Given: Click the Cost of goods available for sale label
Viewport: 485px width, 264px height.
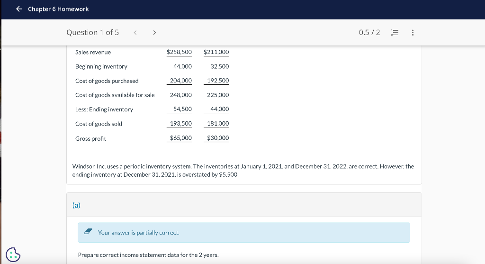Looking at the screenshot, I should 115,95.
